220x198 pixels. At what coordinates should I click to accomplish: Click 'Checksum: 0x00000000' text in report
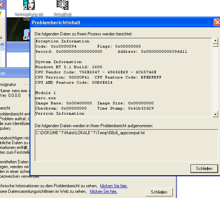click(61, 108)
